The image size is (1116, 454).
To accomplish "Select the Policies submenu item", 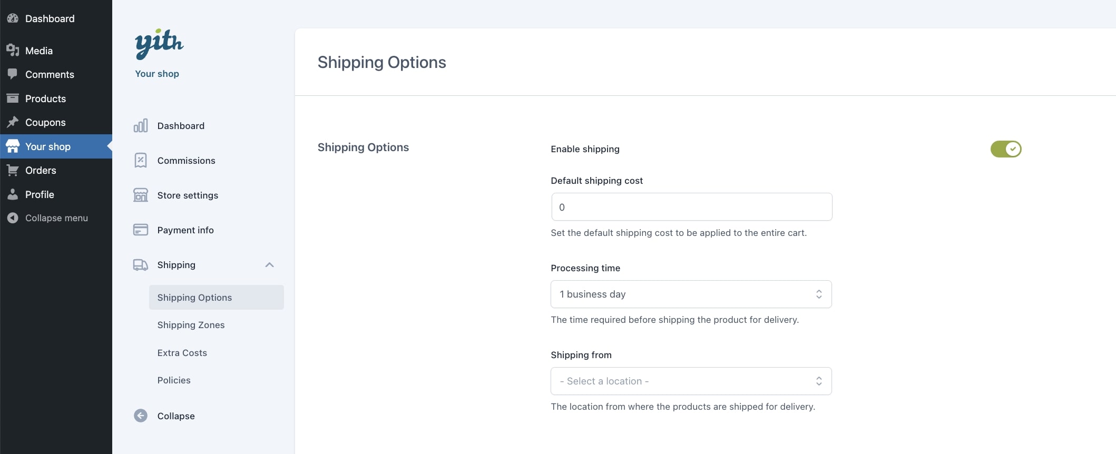I will (174, 380).
